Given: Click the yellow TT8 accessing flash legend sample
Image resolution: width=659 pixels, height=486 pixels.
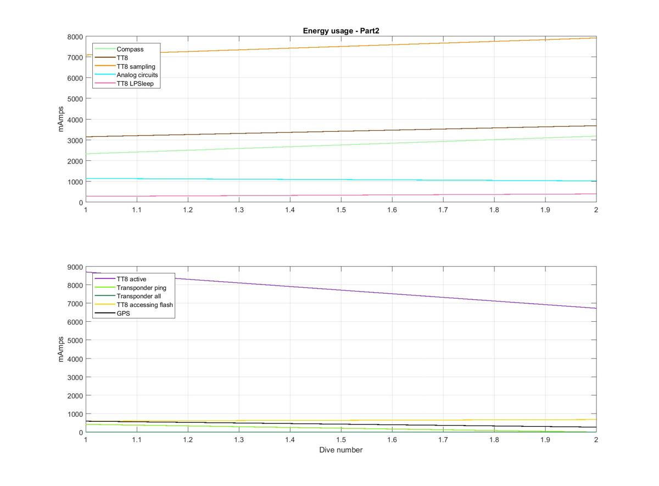Looking at the screenshot, I should coord(104,305).
